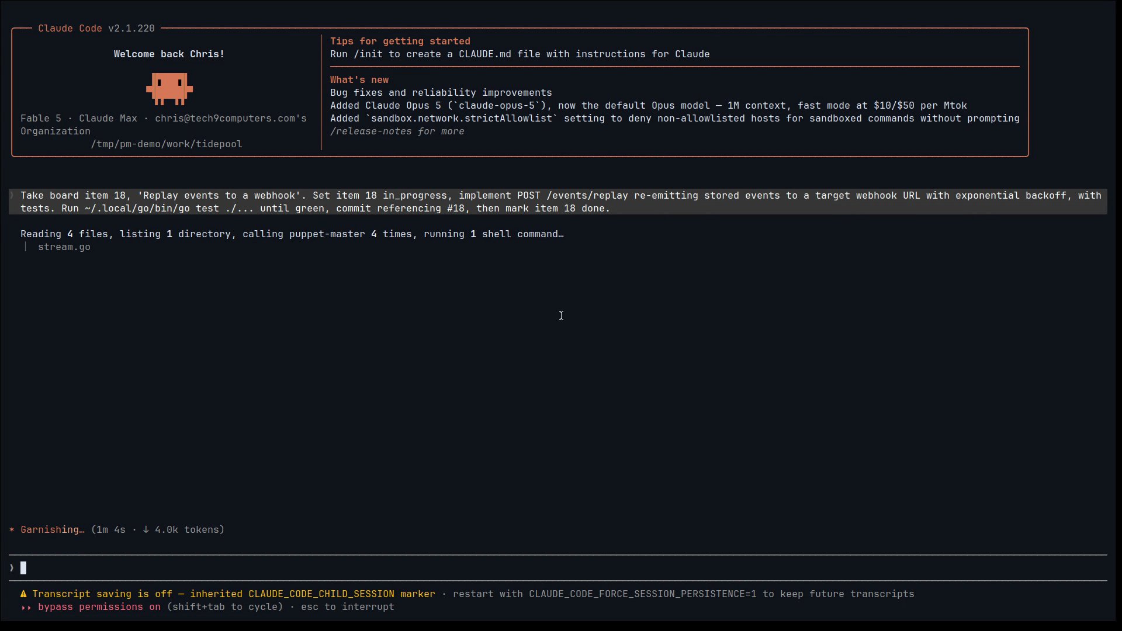Focus the command input field
Viewport: 1122px width, 631px height.
click(558, 568)
